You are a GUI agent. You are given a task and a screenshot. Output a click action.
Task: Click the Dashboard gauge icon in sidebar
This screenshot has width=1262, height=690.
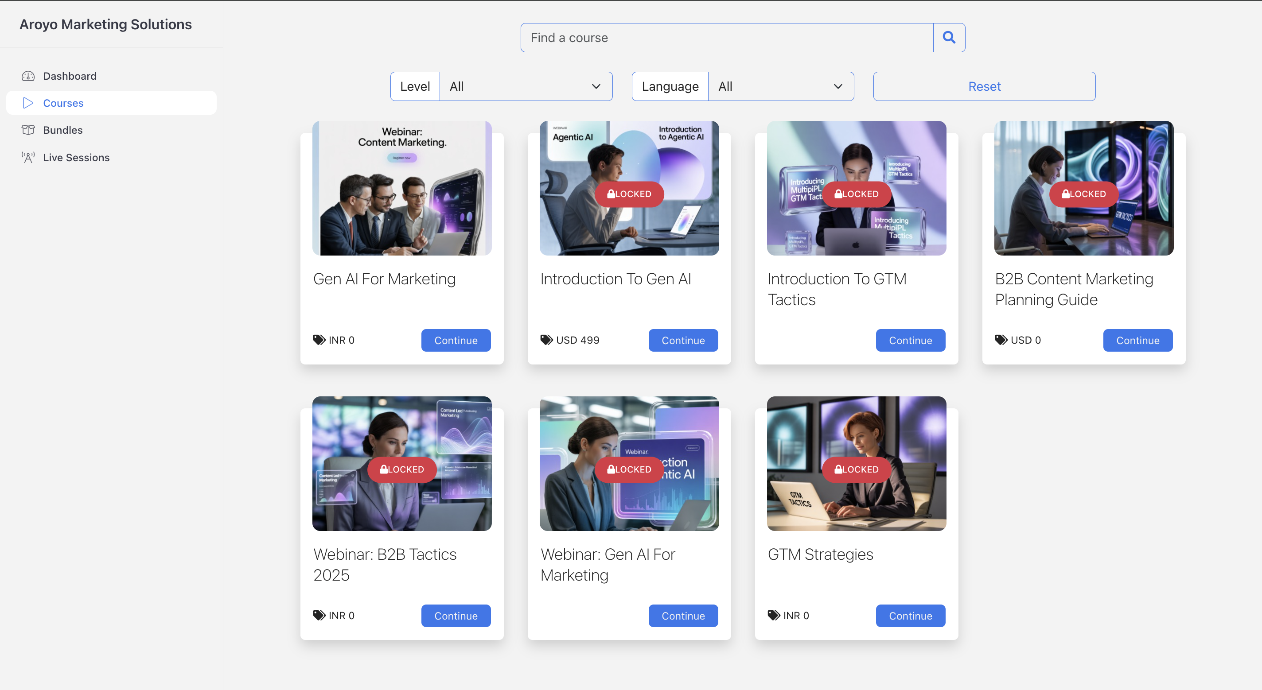click(x=28, y=76)
